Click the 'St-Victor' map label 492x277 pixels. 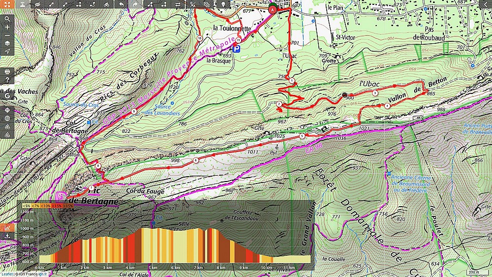[345, 37]
